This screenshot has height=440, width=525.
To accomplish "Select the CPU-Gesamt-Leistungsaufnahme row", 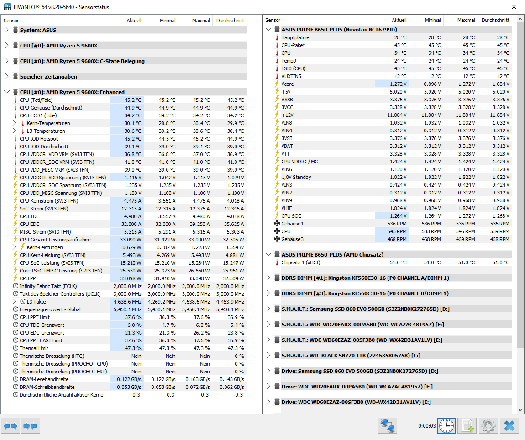I will [x=129, y=240].
